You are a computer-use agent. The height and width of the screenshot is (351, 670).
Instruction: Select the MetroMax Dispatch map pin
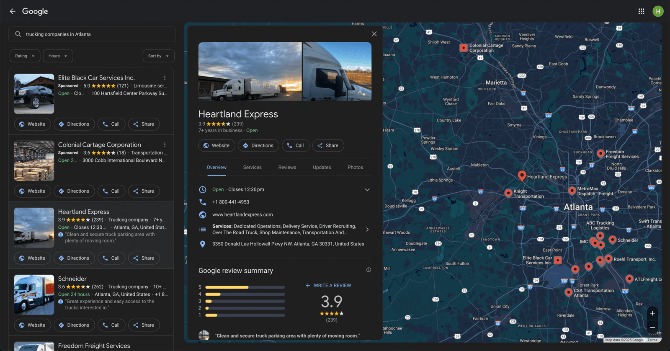[x=572, y=191]
